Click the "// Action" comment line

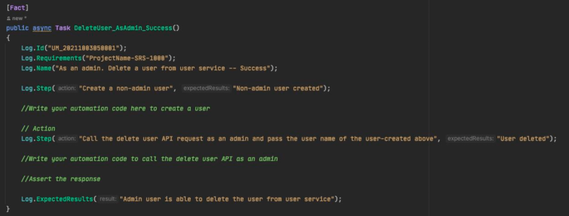[x=38, y=129]
